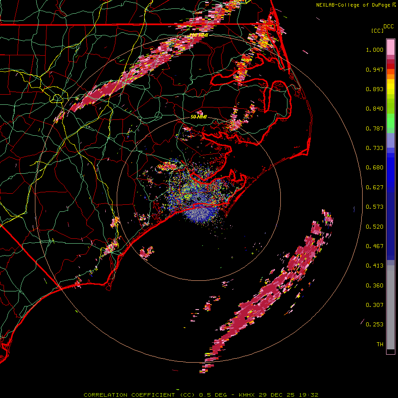
Task: Click the 0.520 legend value
Action: point(375,227)
